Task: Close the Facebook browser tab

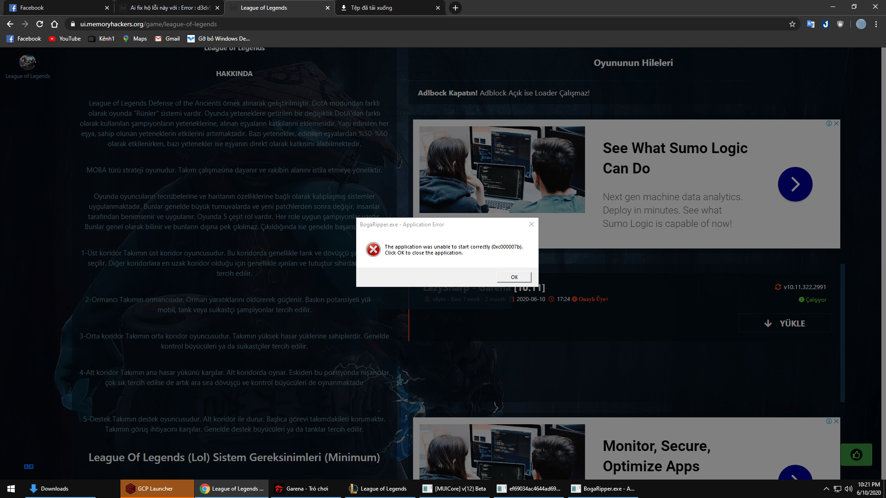Action: 107,8
